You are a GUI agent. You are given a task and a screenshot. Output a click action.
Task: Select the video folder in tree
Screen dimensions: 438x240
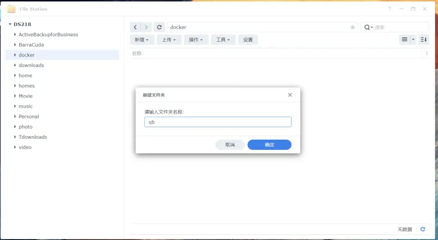[25, 147]
